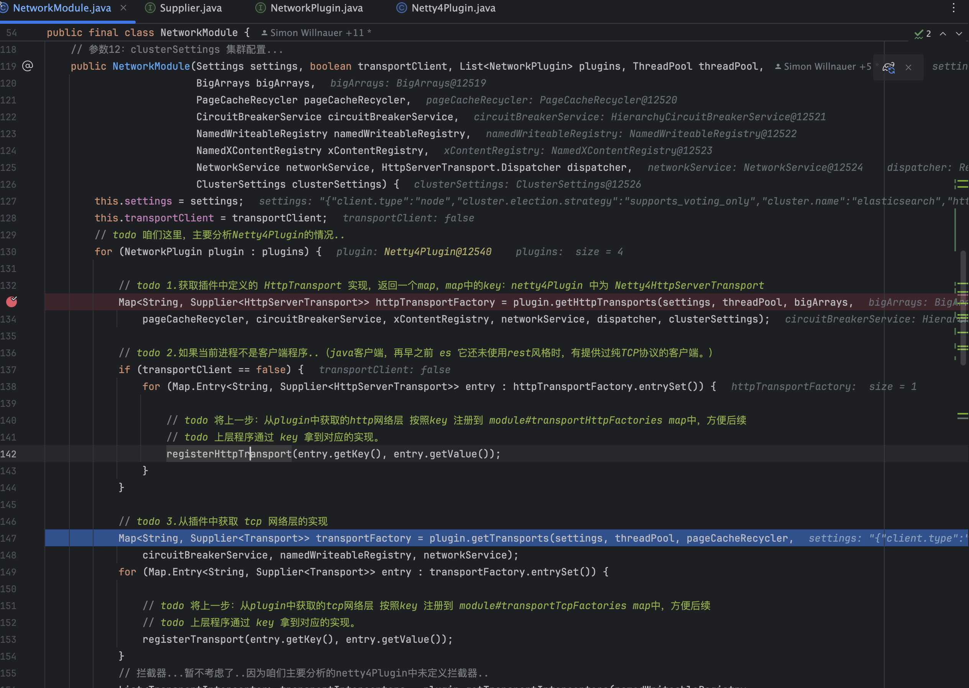Click 'ThreadPool threadPool' parameter on line 119
The width and height of the screenshot is (969, 688).
(695, 66)
